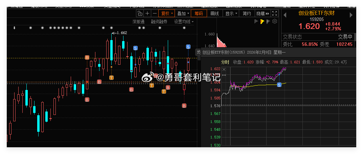Click the 委比 56.85% value
This screenshot has height=154, width=363.
tap(310, 44)
